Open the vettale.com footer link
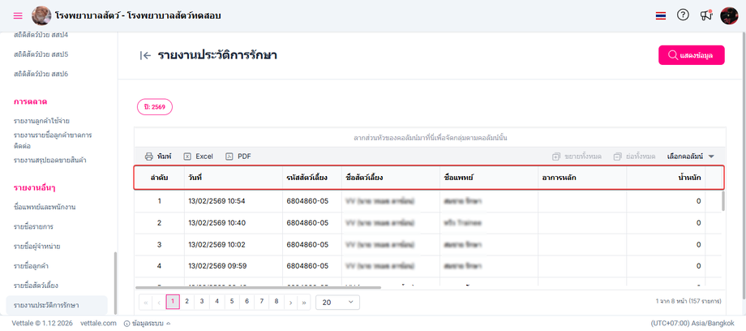Viewport: 746px width, 331px height. (x=98, y=323)
